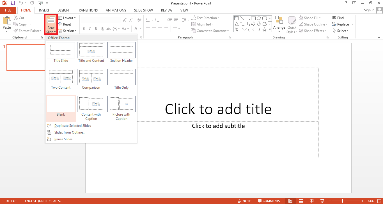
Task: Click the Align Text button
Action: pyautogui.click(x=202, y=24)
